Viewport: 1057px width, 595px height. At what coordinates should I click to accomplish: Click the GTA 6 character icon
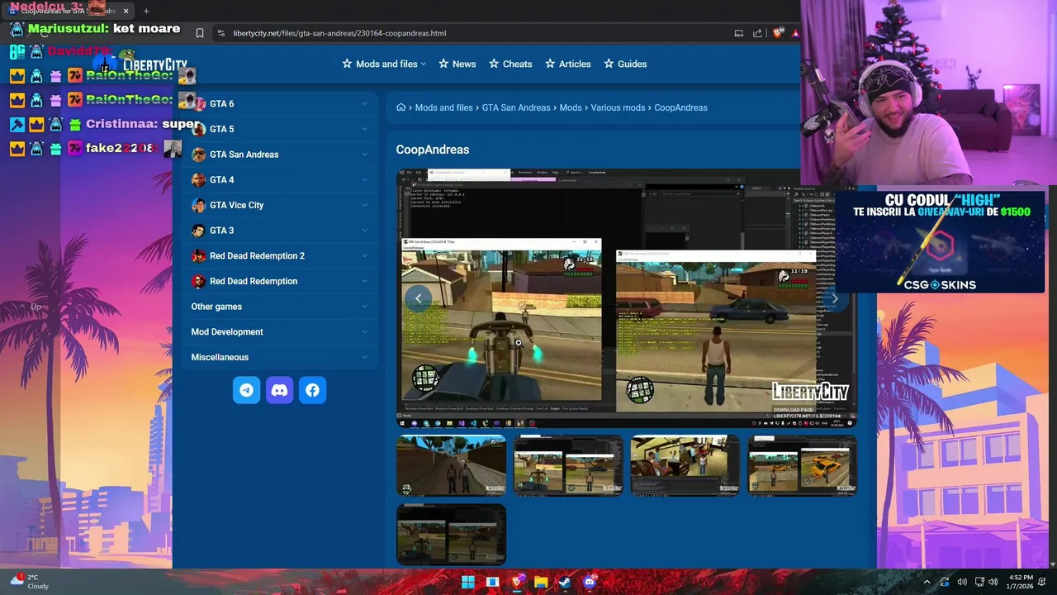point(198,103)
